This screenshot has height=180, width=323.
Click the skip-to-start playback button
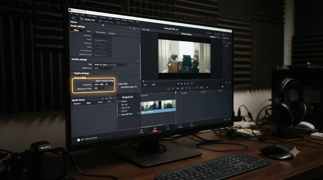click(179, 84)
